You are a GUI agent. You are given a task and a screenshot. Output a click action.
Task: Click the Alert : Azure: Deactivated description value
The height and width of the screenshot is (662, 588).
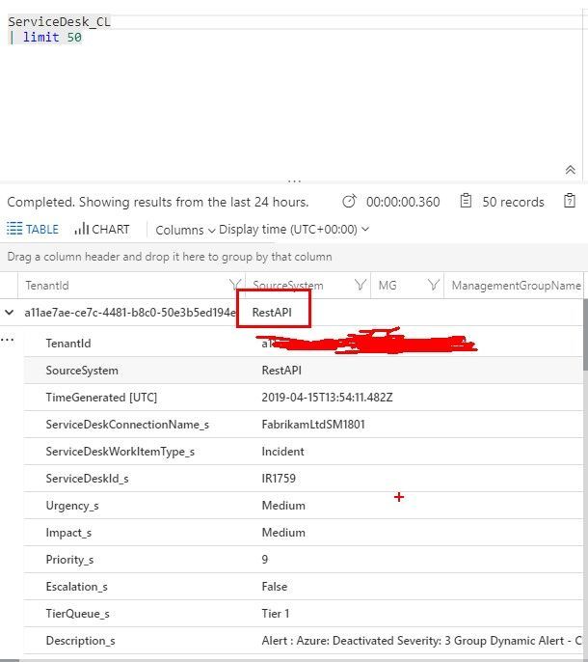pyautogui.click(x=422, y=641)
